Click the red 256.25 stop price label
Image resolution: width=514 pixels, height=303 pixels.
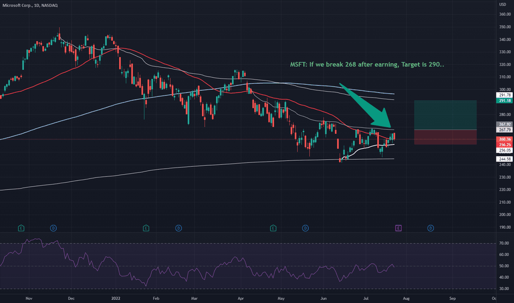[x=505, y=145]
